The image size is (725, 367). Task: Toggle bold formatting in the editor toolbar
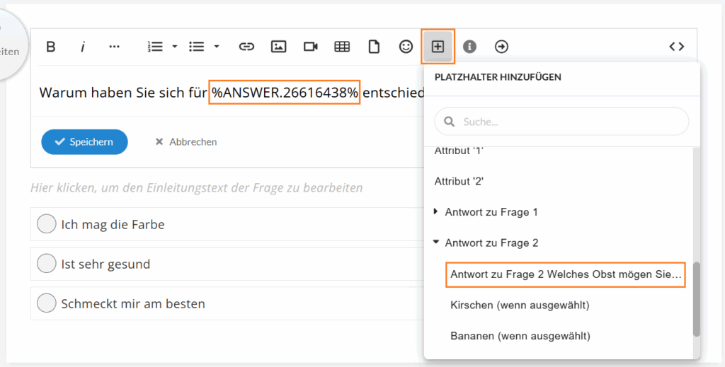51,47
